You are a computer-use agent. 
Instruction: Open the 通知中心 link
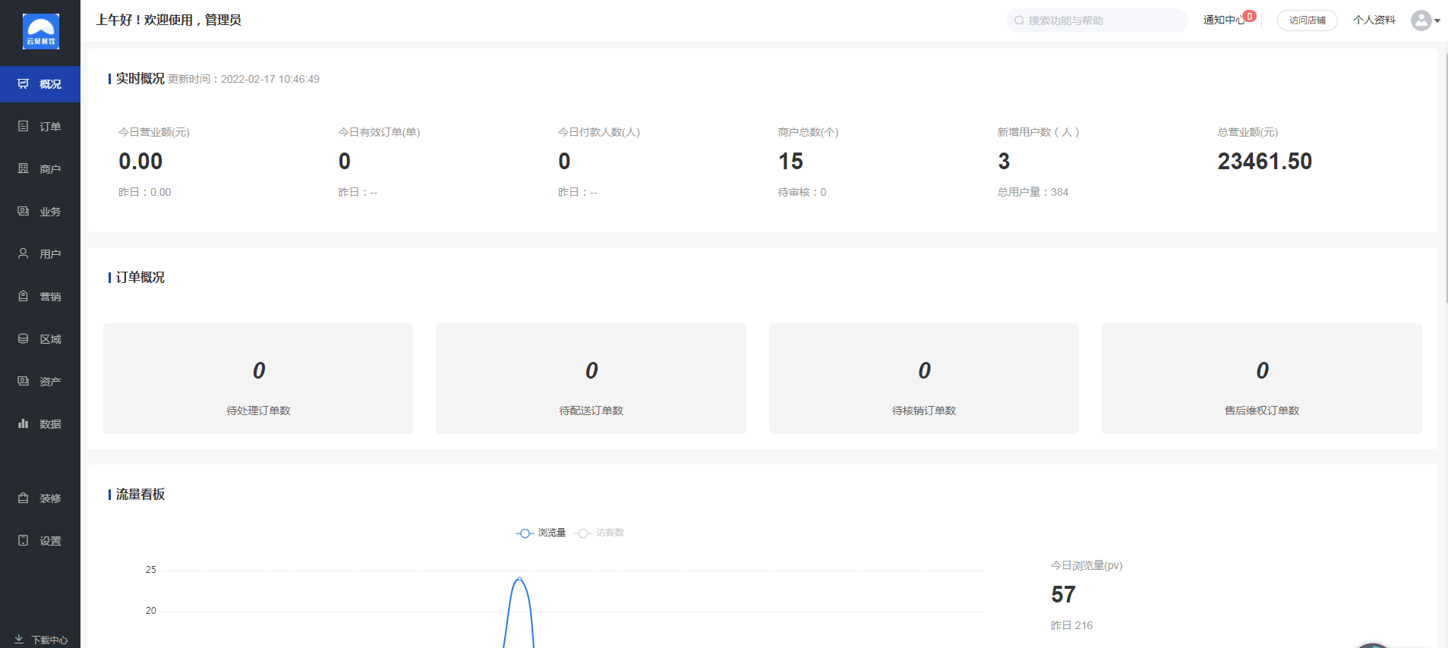coord(1223,20)
